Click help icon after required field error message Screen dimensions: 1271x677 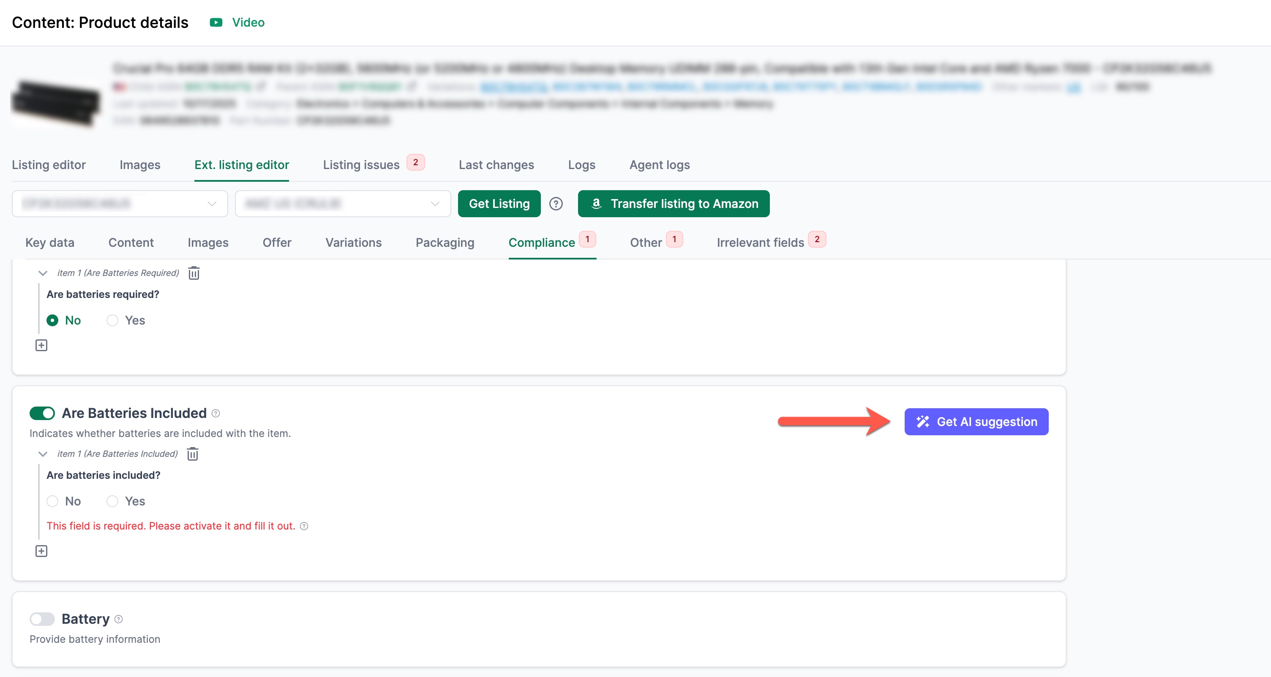(x=304, y=527)
